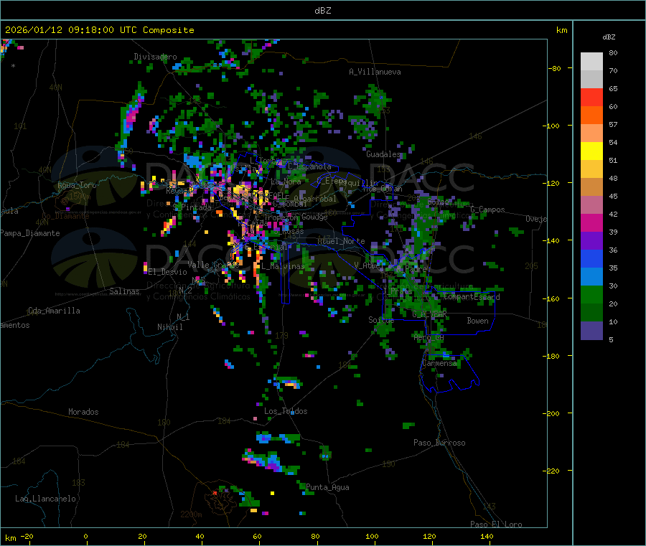Click the 'Nihuil' map label

169,327
